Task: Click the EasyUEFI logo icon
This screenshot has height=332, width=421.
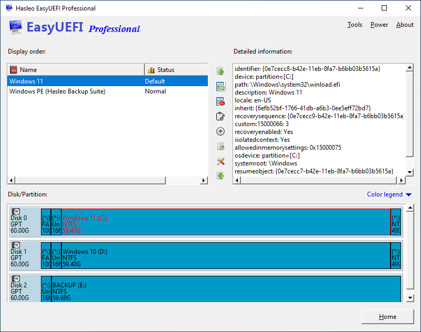Action: [15, 27]
